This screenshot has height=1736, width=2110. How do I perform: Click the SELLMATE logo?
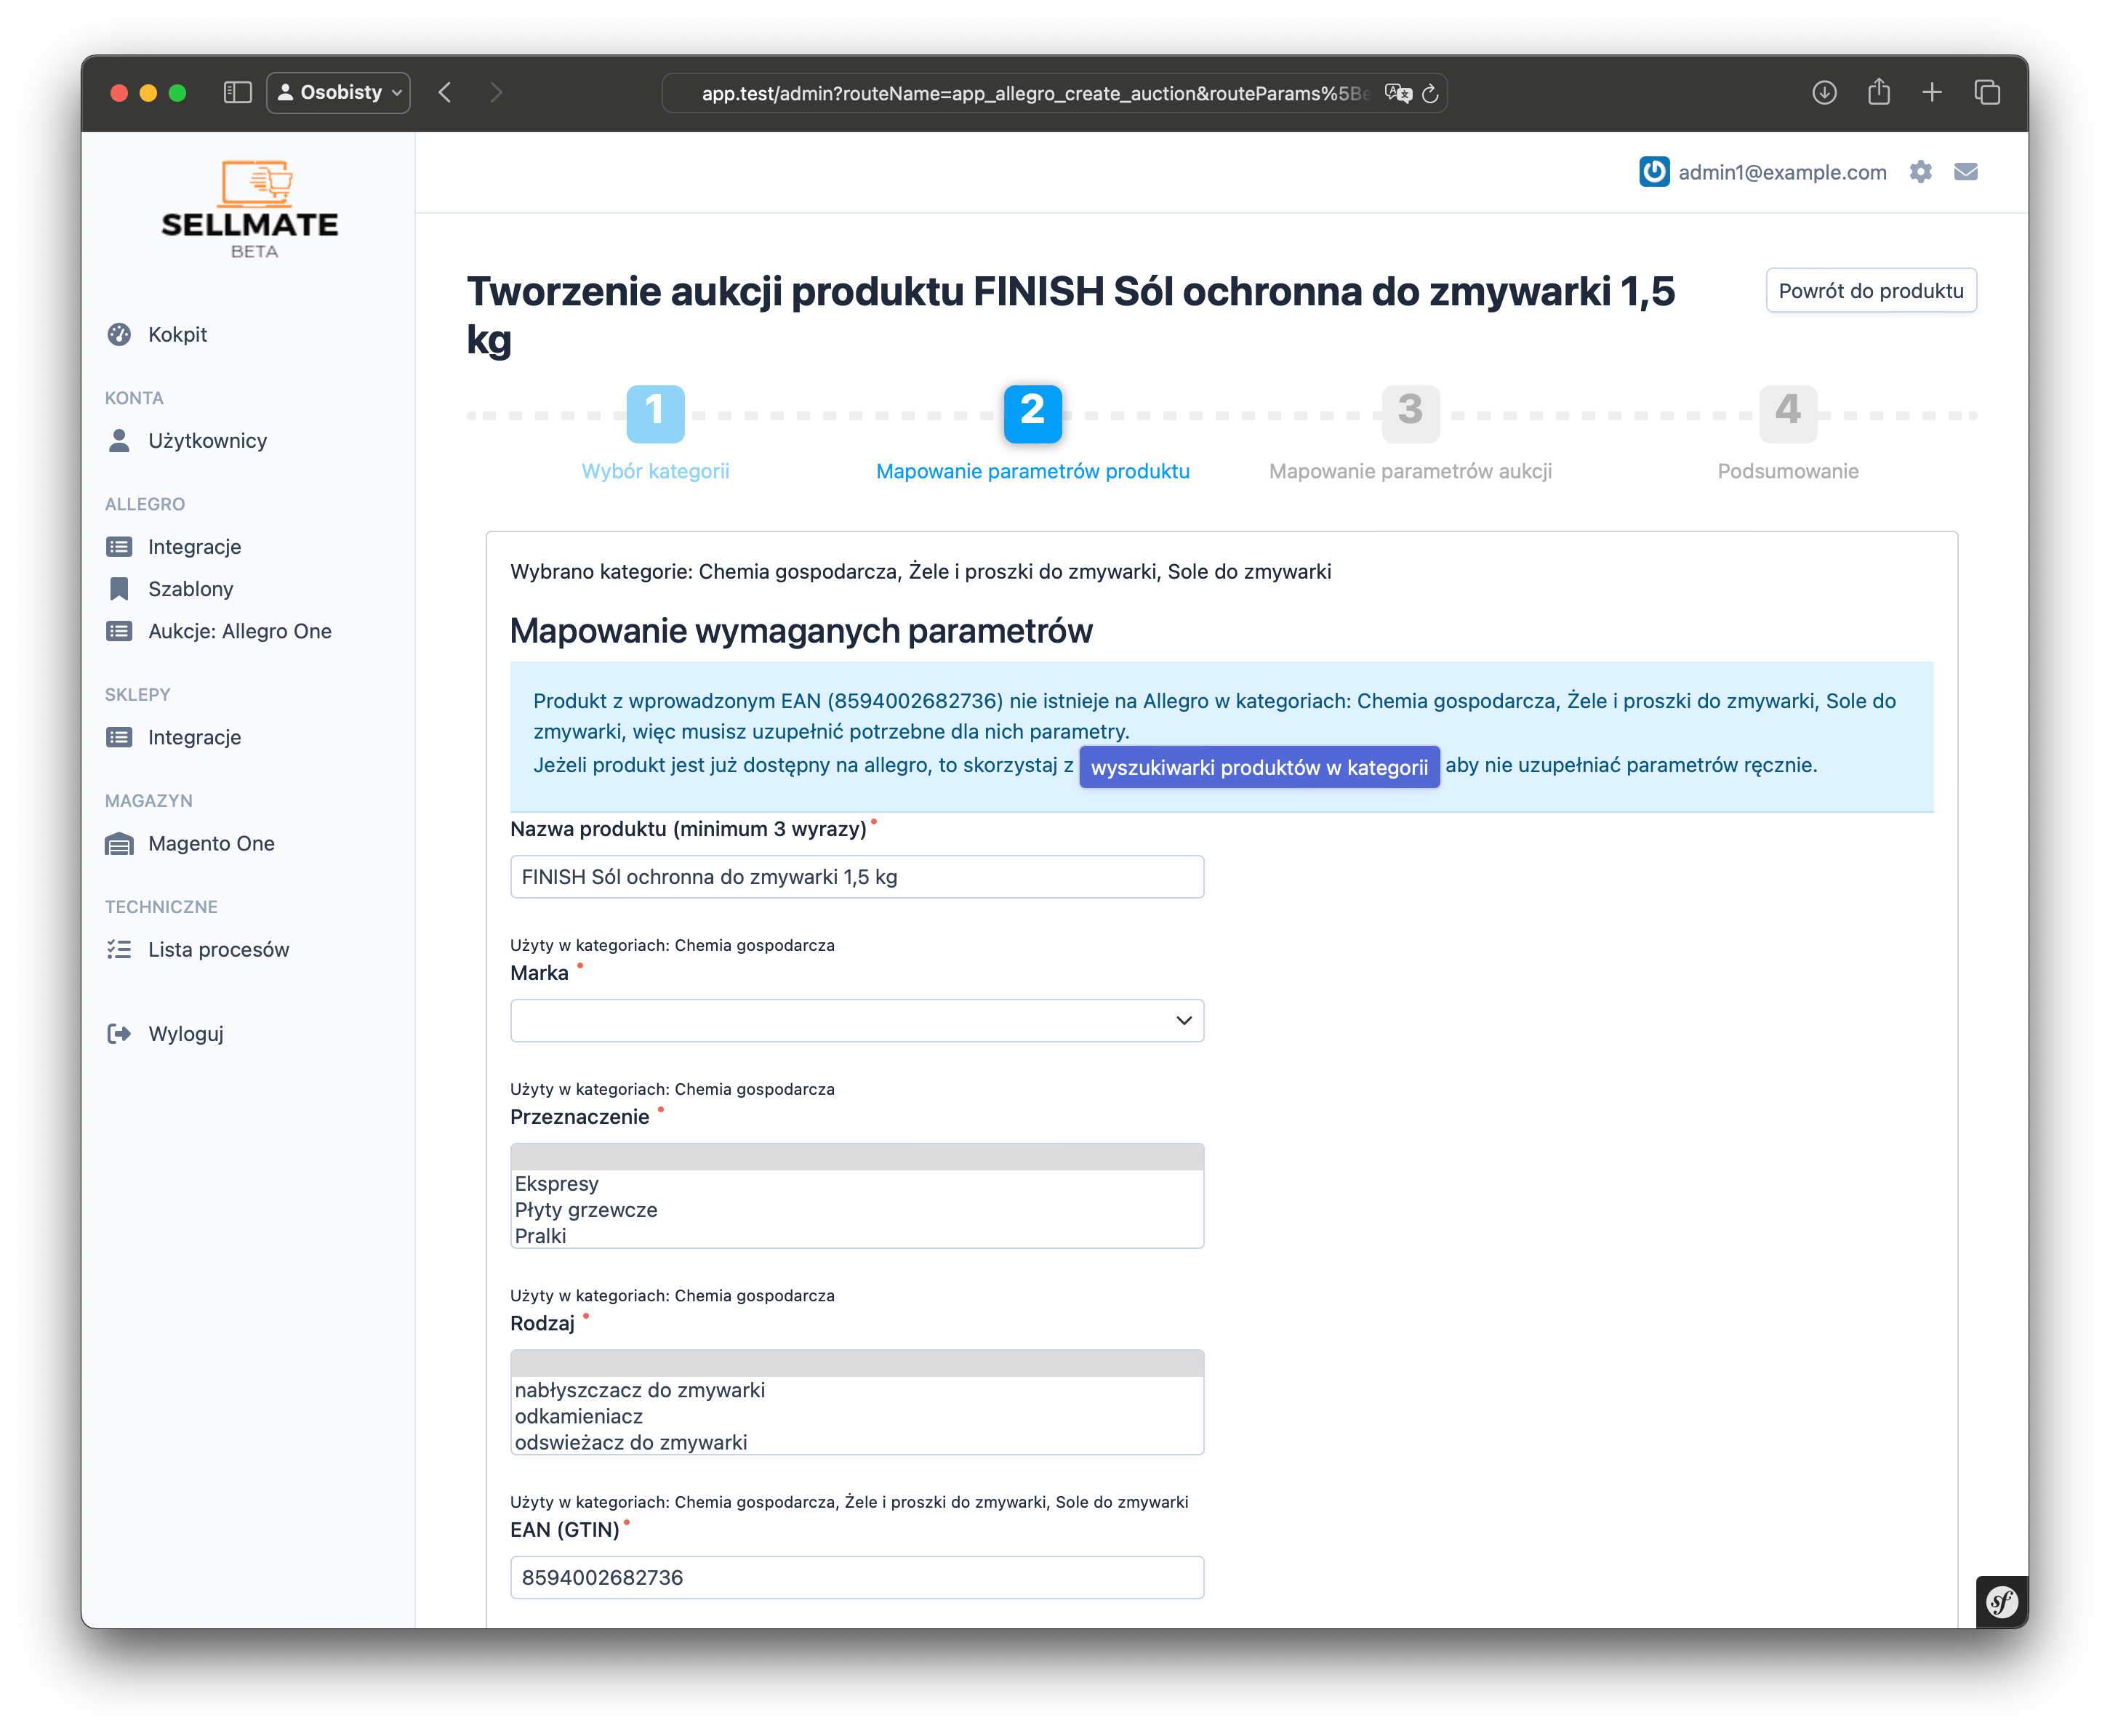[x=250, y=209]
